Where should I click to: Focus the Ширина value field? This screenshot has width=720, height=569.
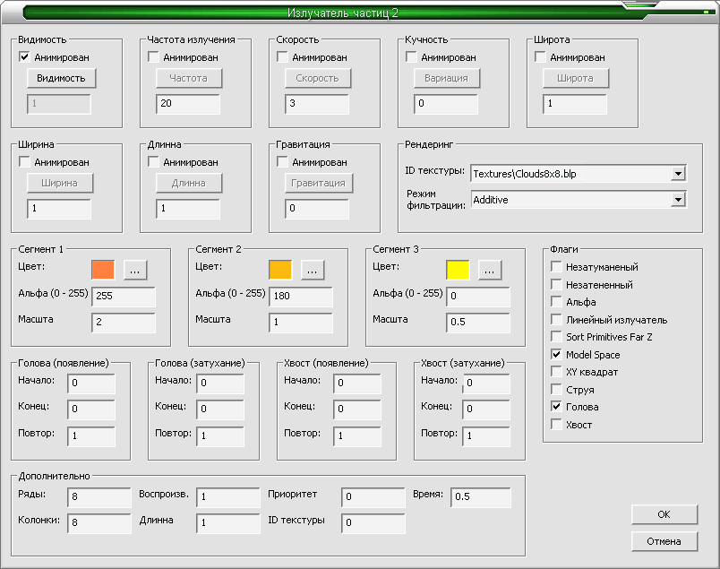[59, 209]
